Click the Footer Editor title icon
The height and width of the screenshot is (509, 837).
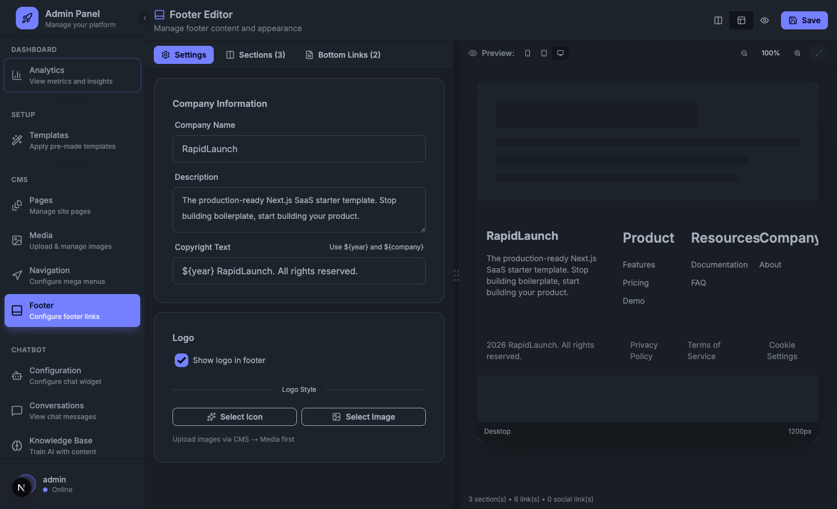[x=159, y=15]
